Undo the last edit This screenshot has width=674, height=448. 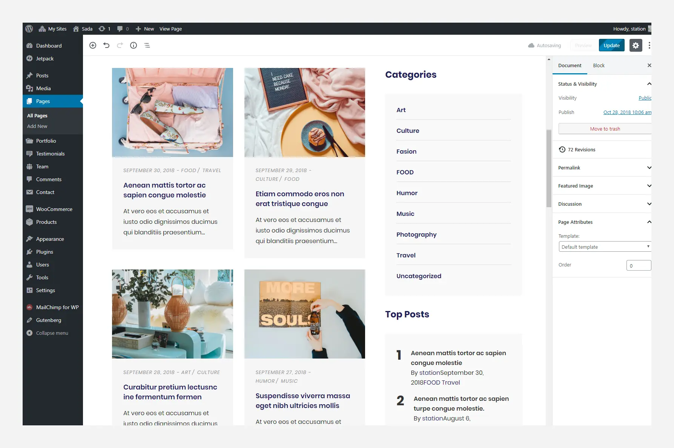[x=106, y=45]
